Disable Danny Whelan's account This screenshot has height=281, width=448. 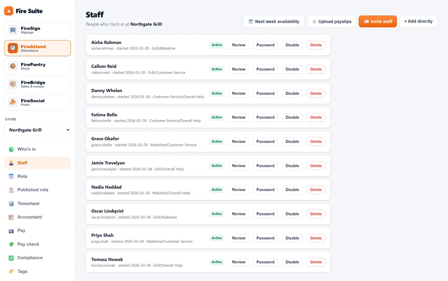(x=292, y=94)
